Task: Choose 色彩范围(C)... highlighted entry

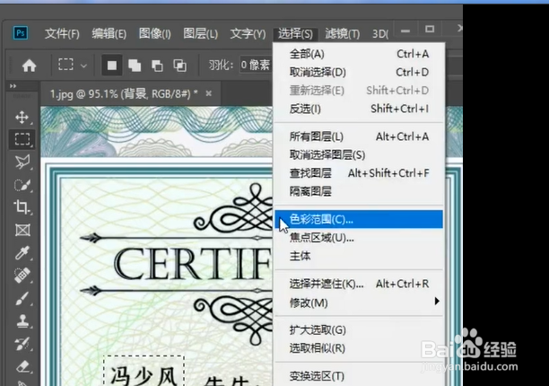Action: 359,219
